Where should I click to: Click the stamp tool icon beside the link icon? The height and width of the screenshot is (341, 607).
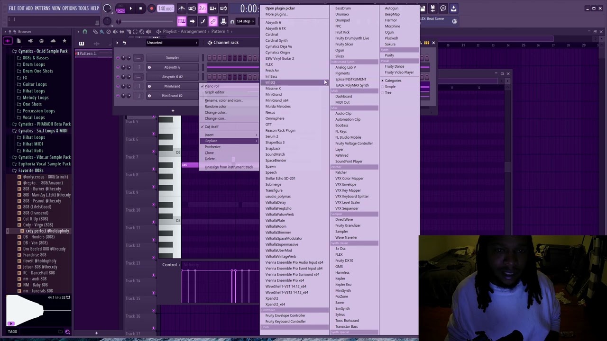coord(223,21)
